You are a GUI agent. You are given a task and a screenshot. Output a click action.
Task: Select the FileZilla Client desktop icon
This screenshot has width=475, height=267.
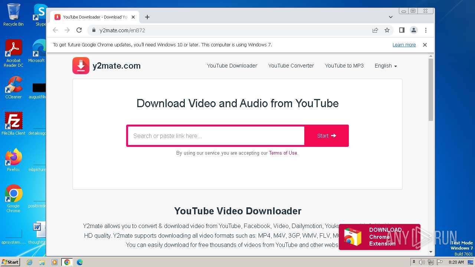[x=13, y=123]
